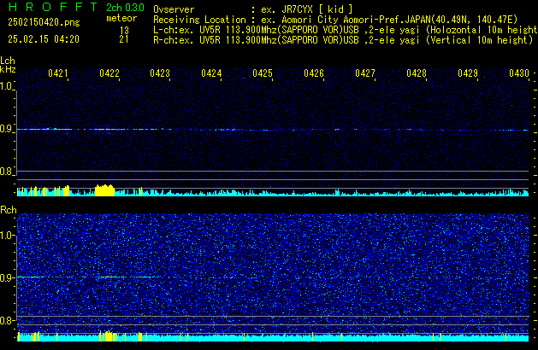Select the 2ch 0.3.0 version label
Screen dimensions: 538x350
[125, 8]
